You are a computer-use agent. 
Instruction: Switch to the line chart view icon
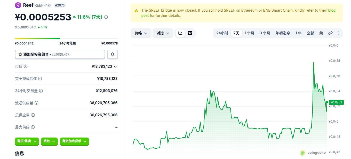pos(180,33)
